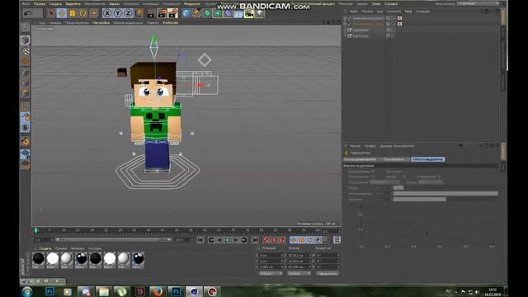Expand the first light object row
The width and height of the screenshot is (528, 297).
(x=345, y=30)
